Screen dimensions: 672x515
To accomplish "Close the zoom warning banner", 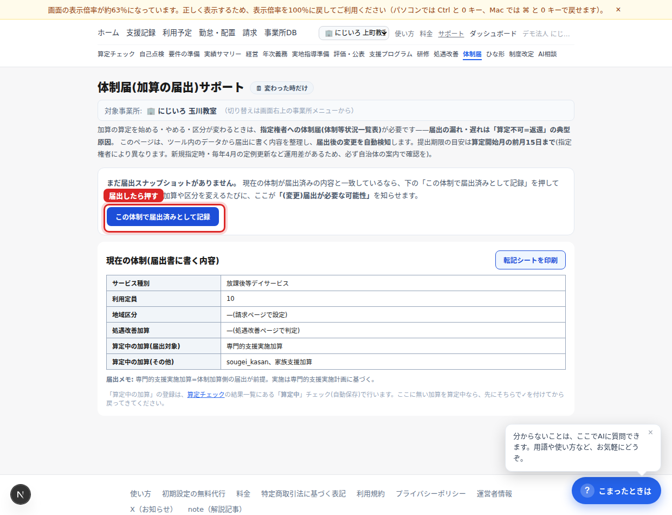I will tap(618, 10).
